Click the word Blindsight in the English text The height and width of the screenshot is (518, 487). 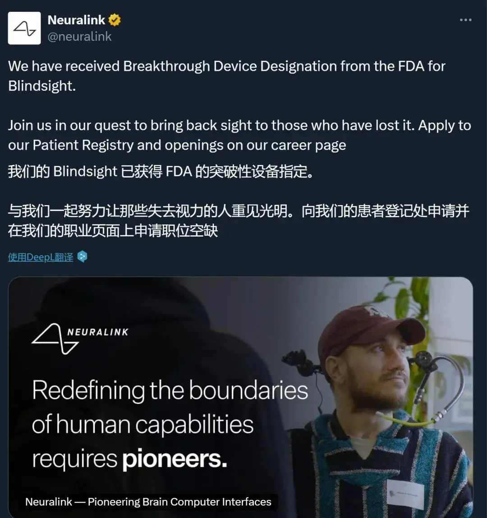point(42,86)
